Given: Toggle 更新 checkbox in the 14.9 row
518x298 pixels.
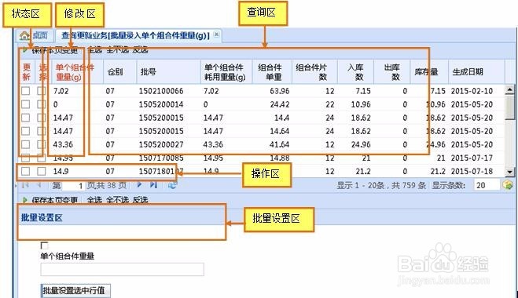Looking at the screenshot, I should 25,171.
